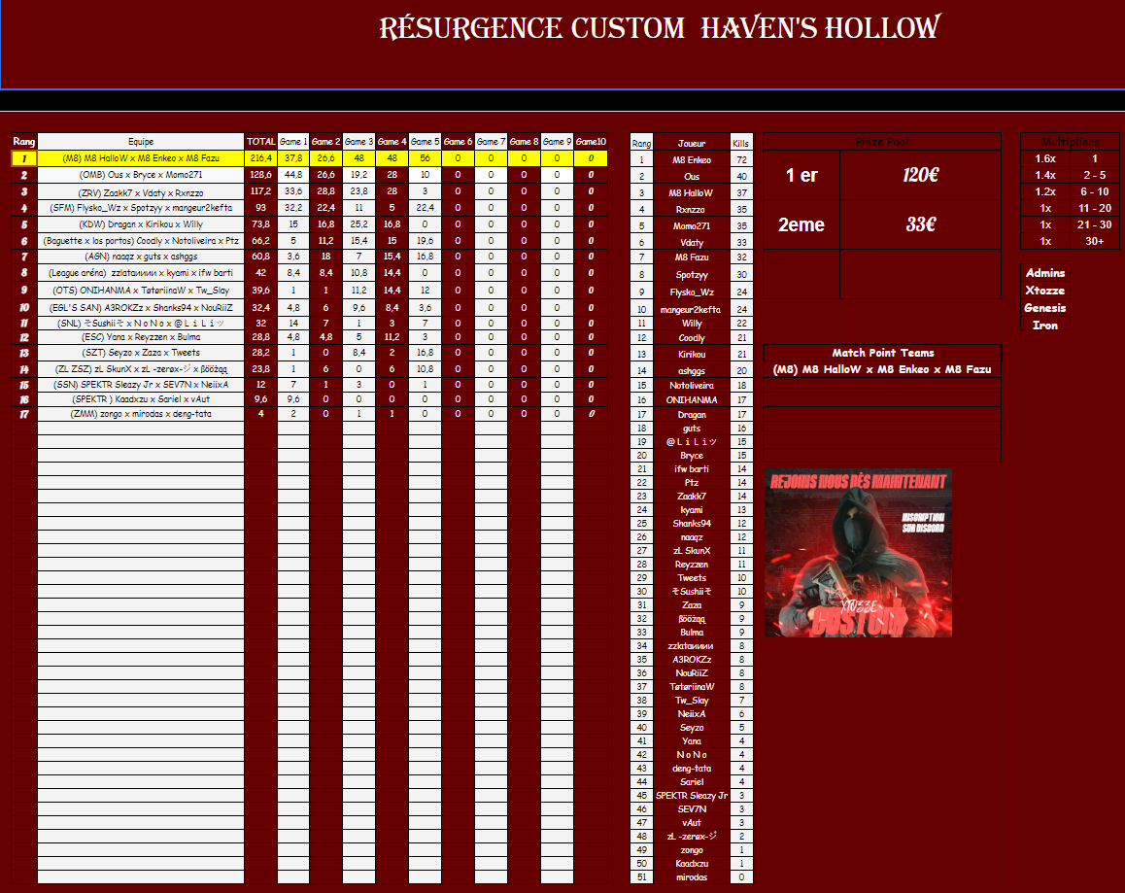The width and height of the screenshot is (1125, 893).
Task: Click match point team '(M8) M8 HalloW x M8 Enkeo x M8 Fazu'
Action: point(882,369)
